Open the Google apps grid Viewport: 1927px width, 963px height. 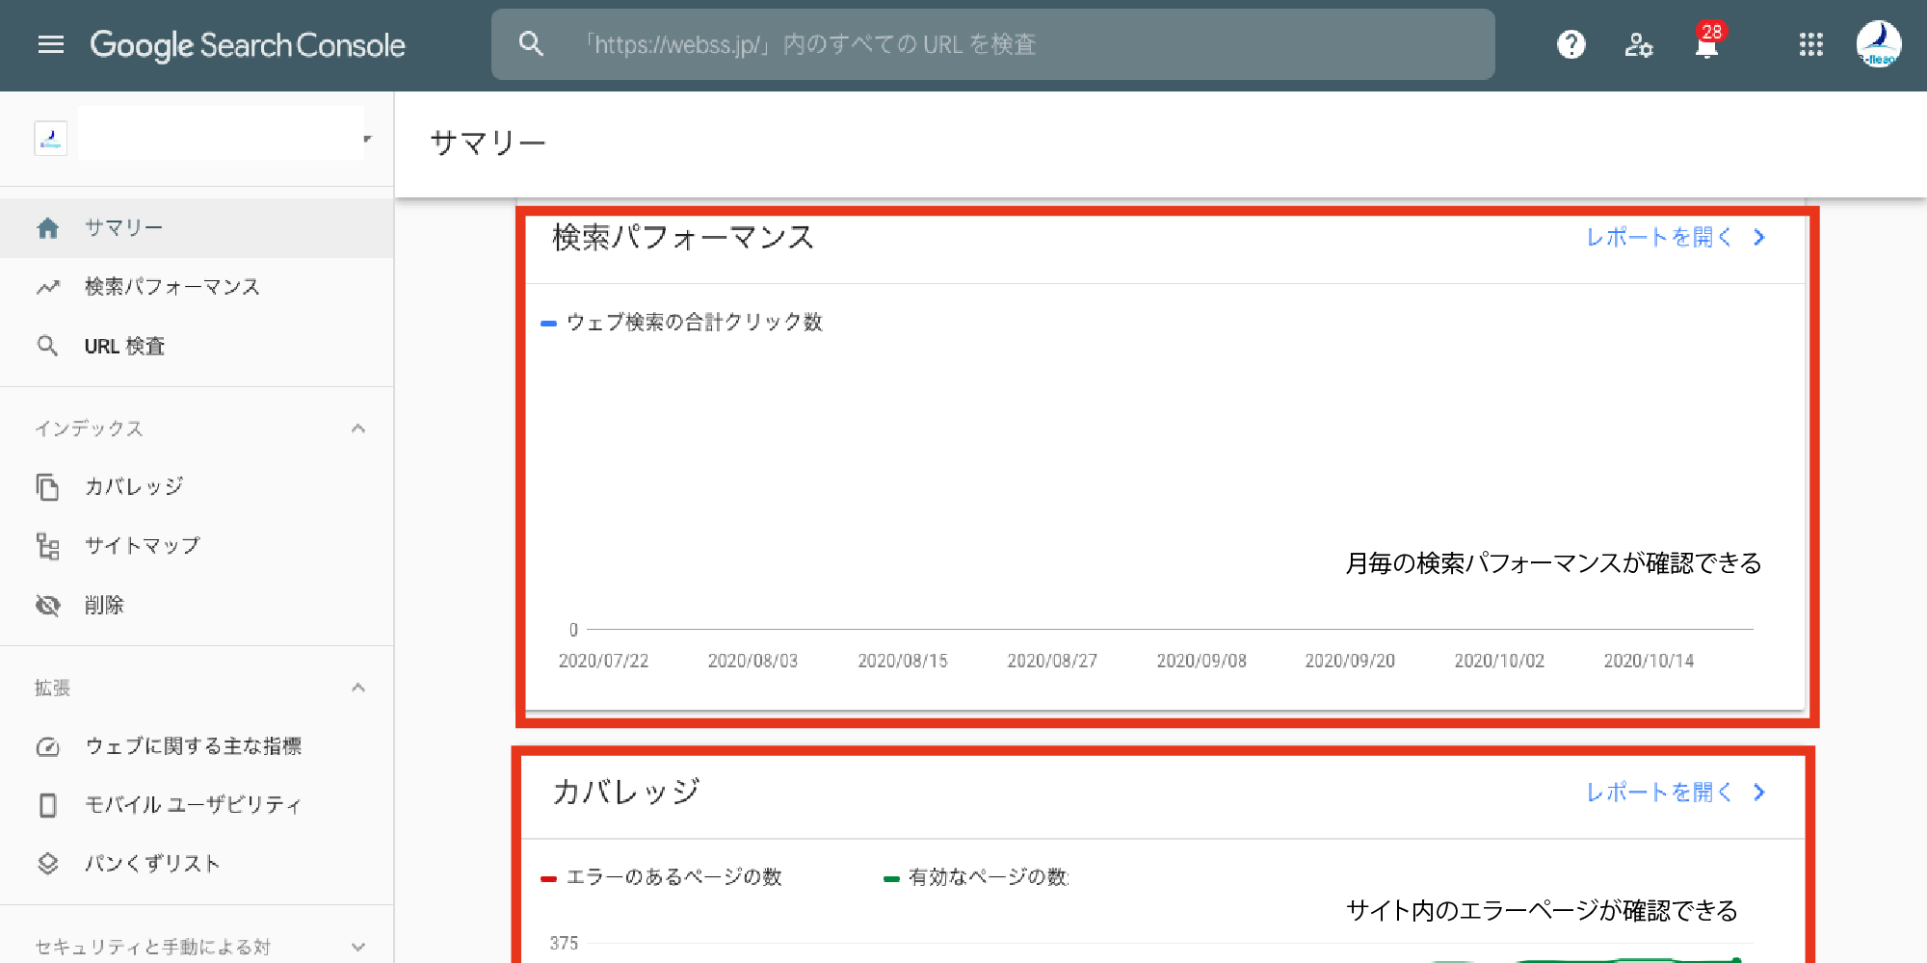(1811, 44)
